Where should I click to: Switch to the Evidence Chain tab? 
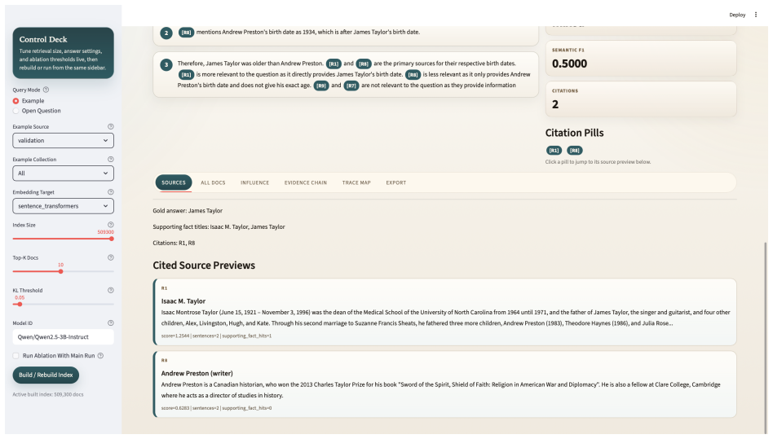click(x=305, y=182)
